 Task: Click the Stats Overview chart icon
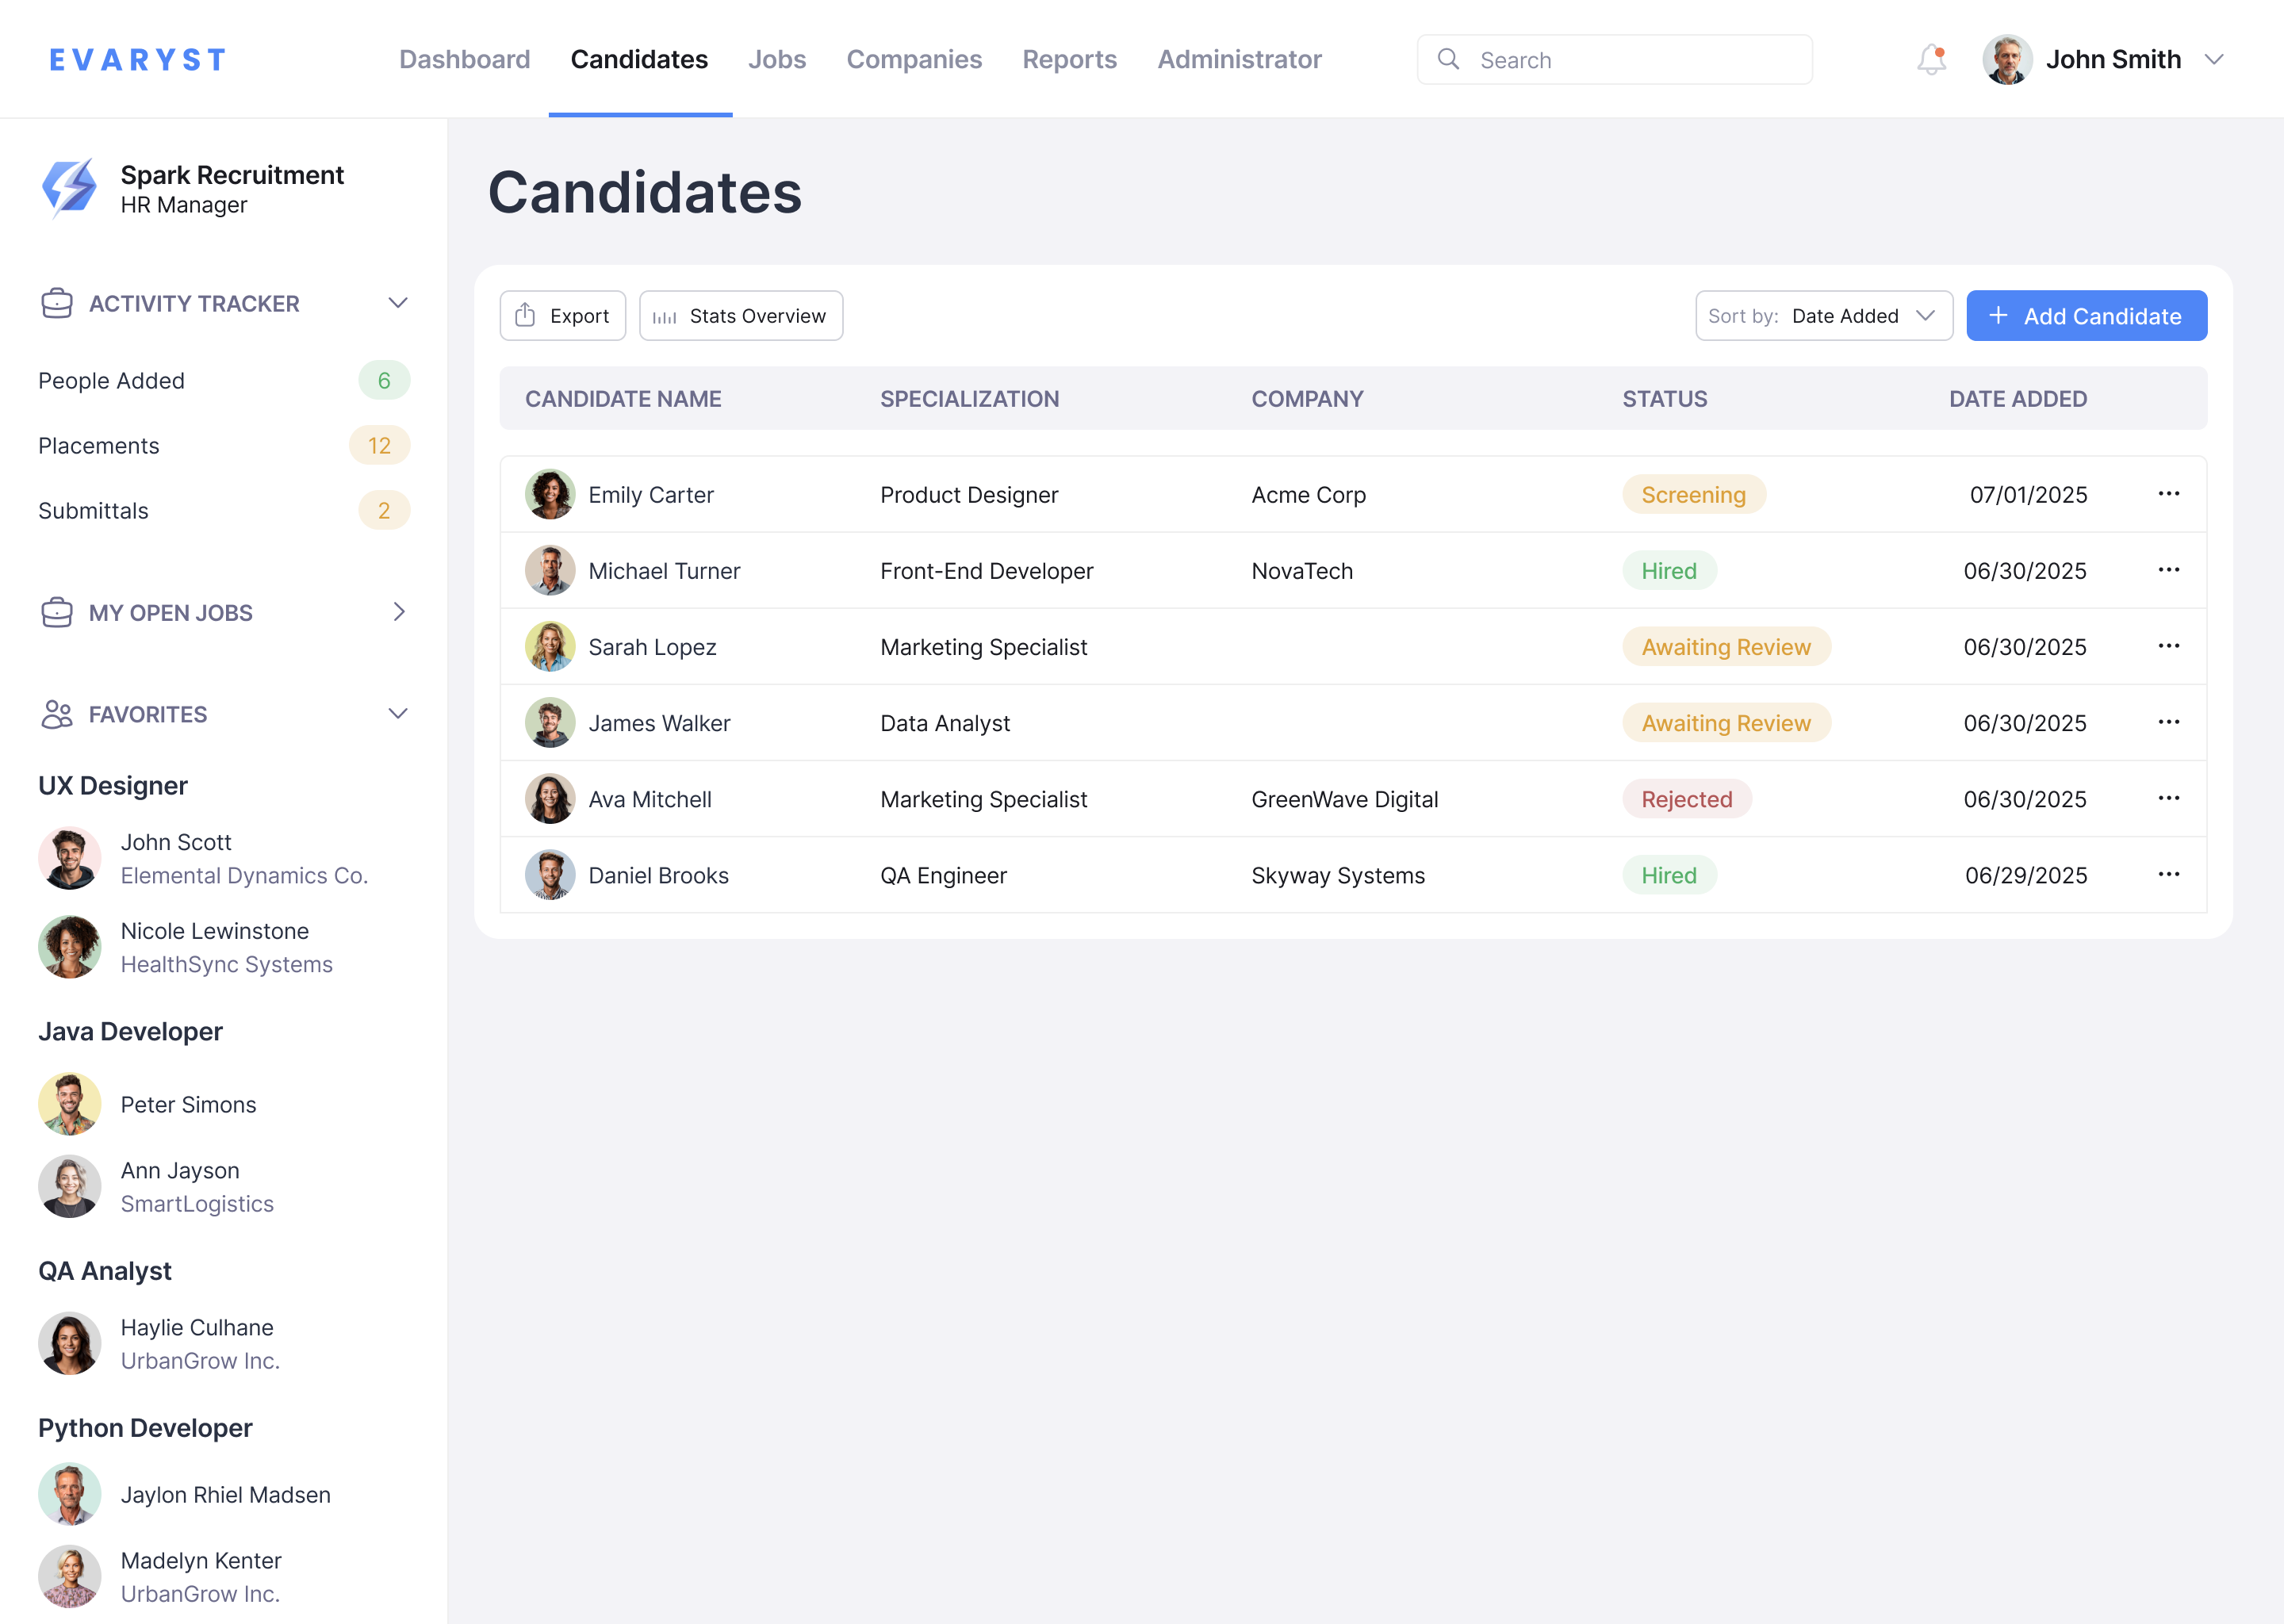664,315
